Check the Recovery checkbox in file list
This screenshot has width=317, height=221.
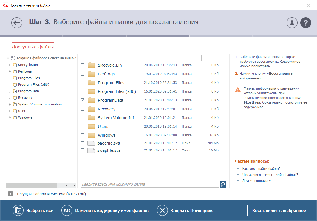click(83, 109)
